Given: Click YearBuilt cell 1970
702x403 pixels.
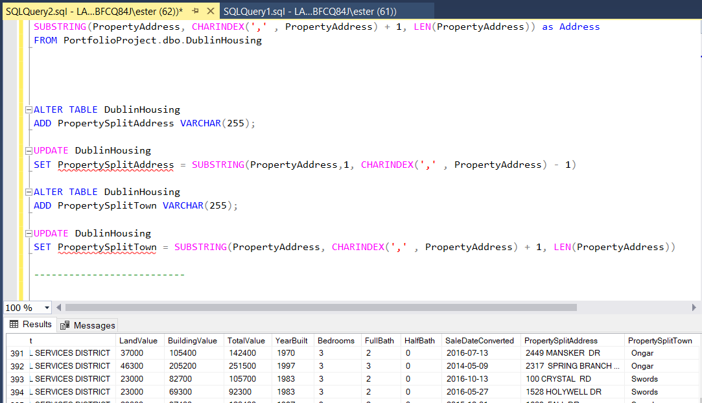Looking at the screenshot, I should point(293,353).
